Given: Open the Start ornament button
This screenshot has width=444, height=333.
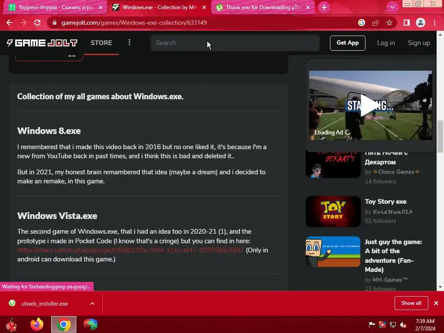Looking at the screenshot, I should pos(11,324).
